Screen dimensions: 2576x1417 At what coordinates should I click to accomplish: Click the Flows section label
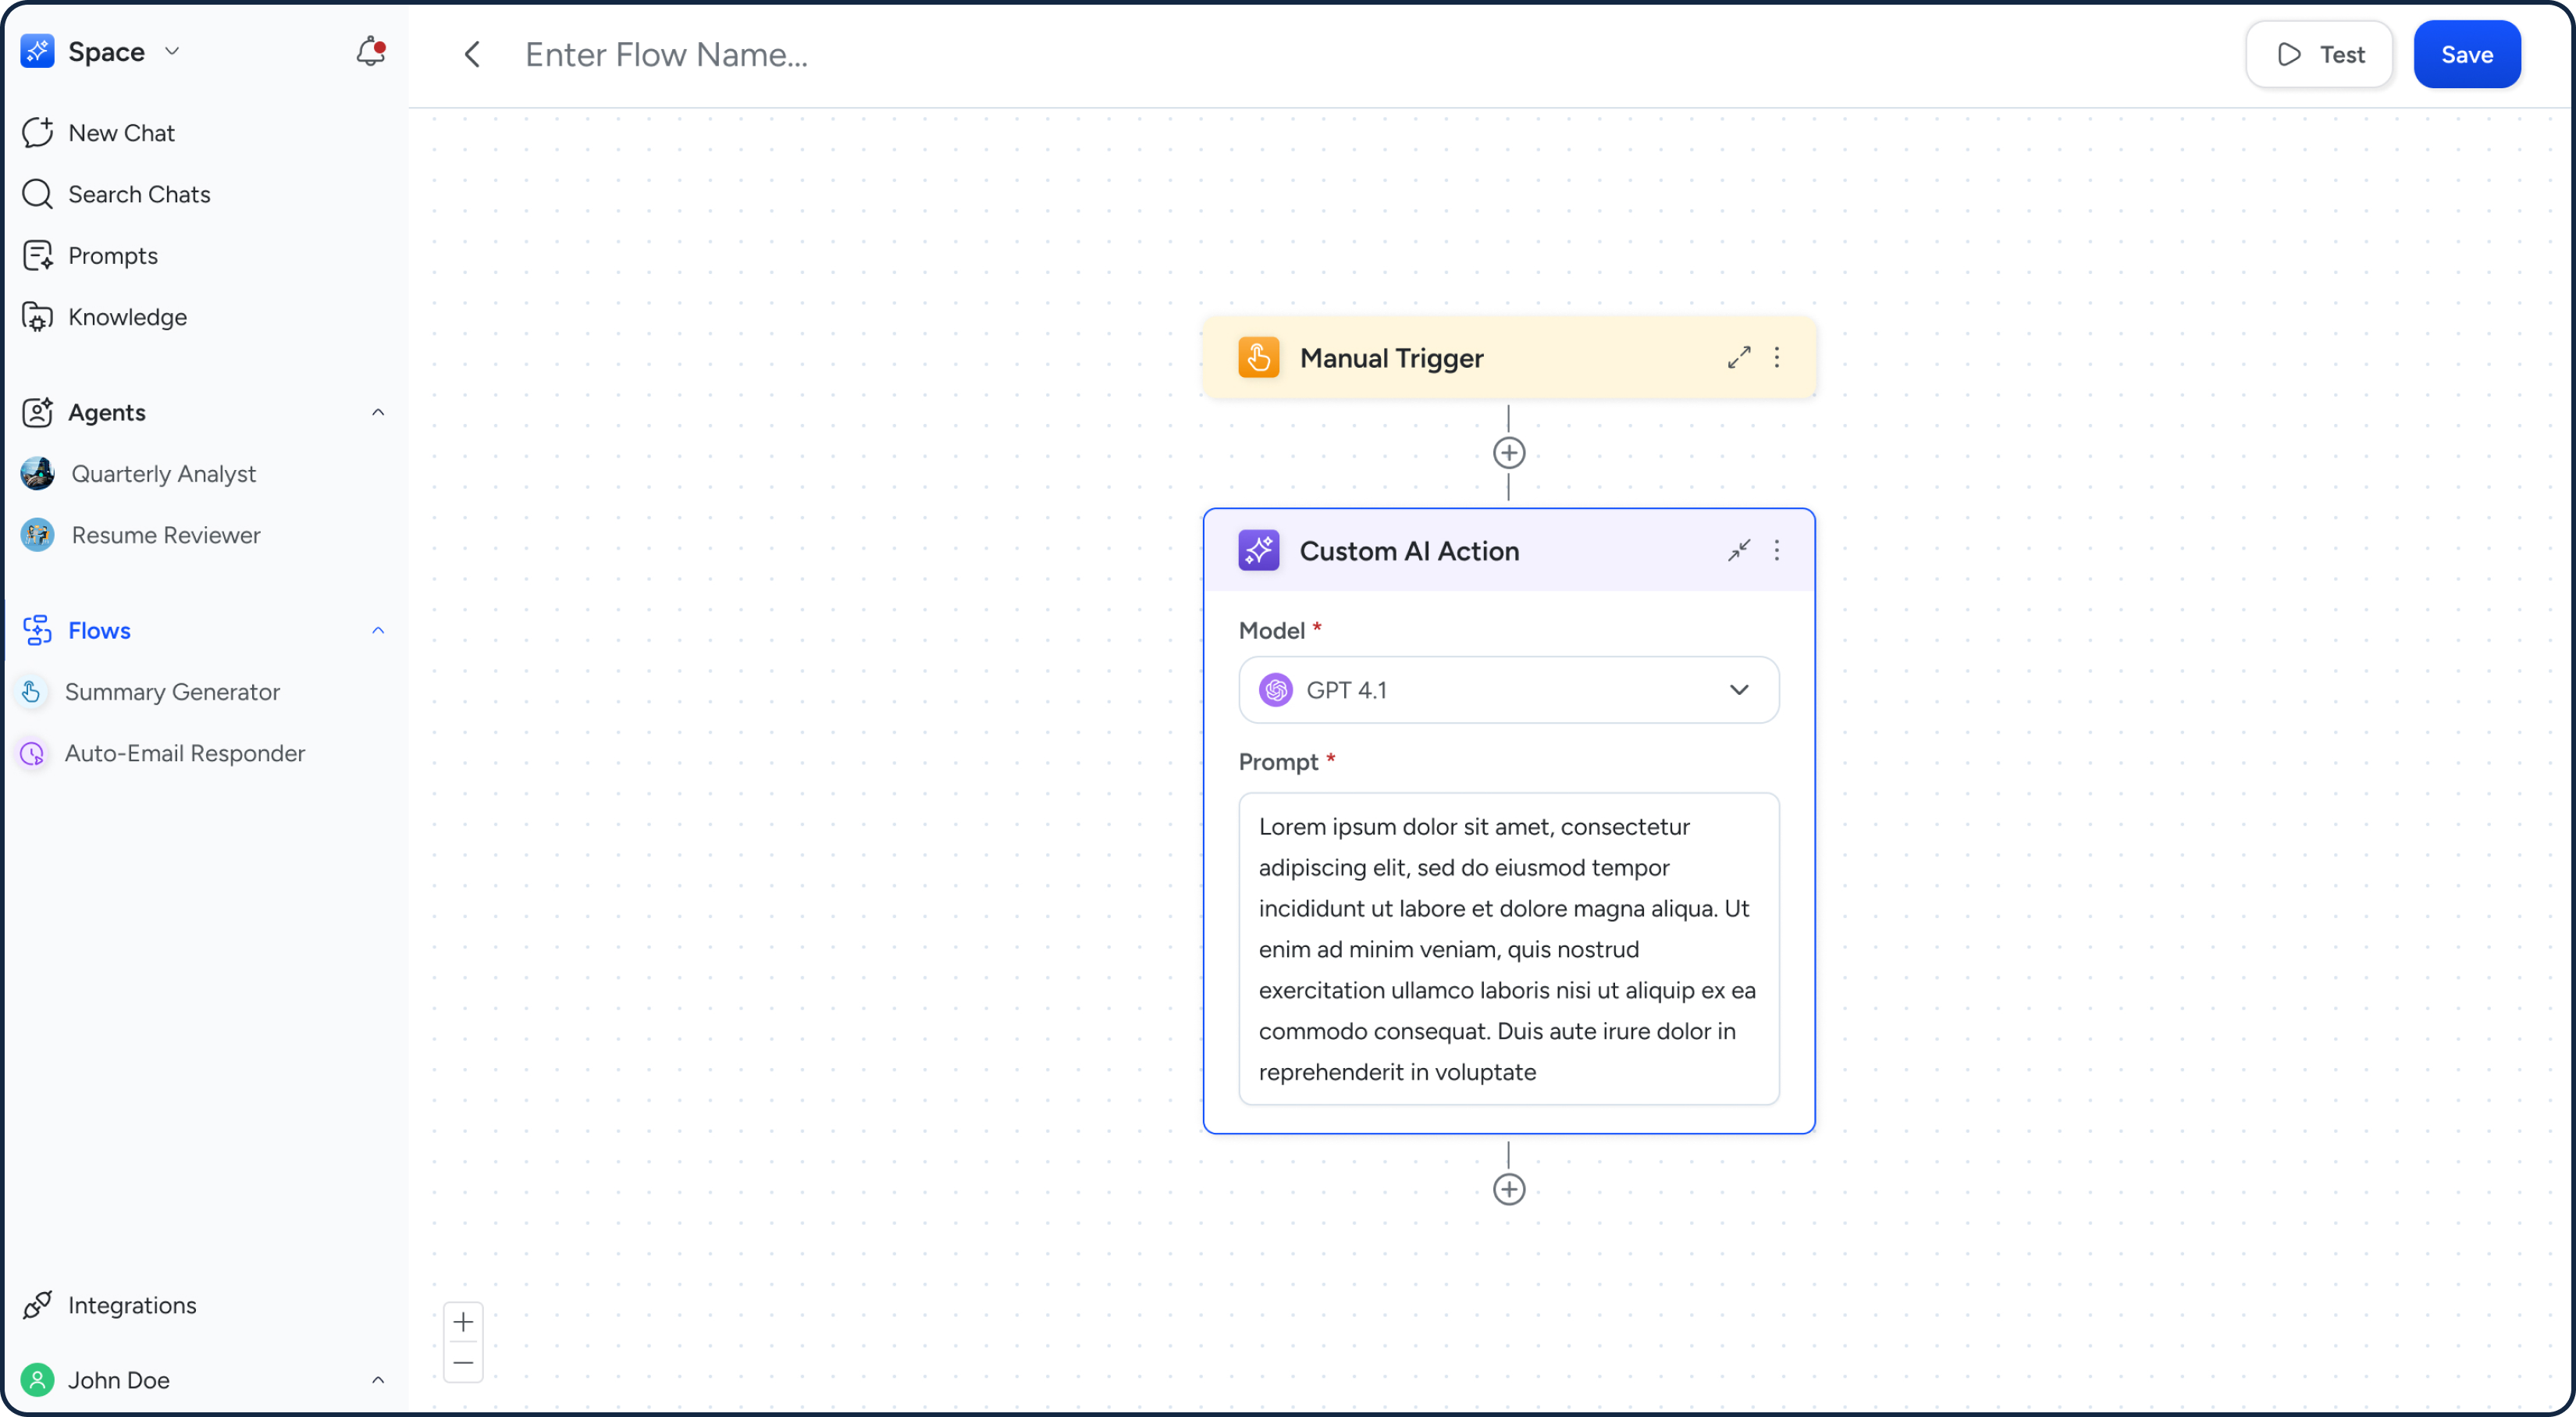99,630
